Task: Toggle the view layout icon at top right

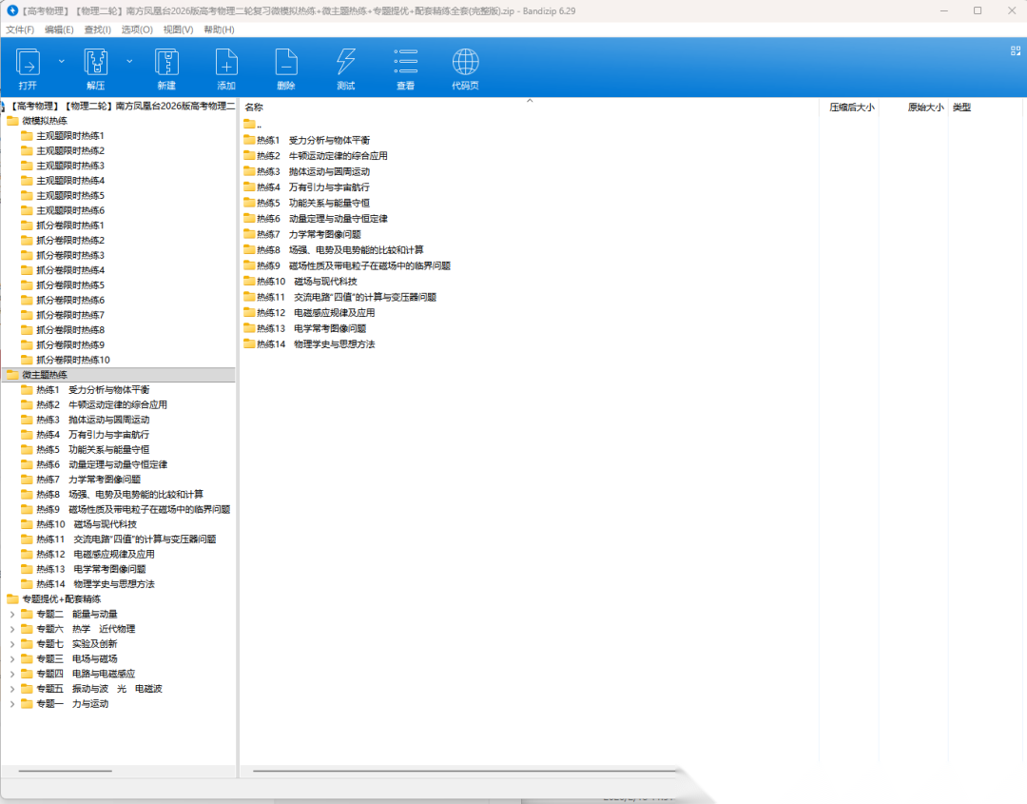Action: pos(1015,50)
